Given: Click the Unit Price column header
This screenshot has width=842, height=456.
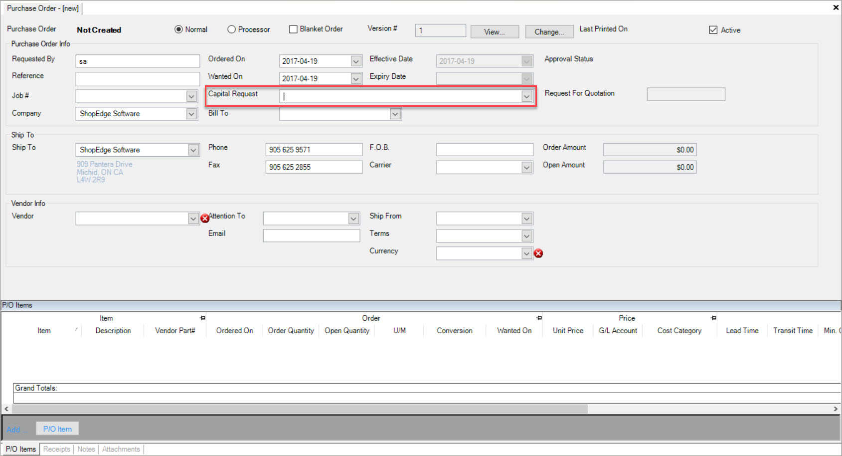Looking at the screenshot, I should [x=568, y=331].
